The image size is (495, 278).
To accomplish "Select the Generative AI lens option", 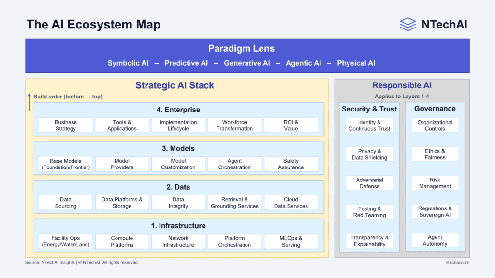I will [x=247, y=63].
